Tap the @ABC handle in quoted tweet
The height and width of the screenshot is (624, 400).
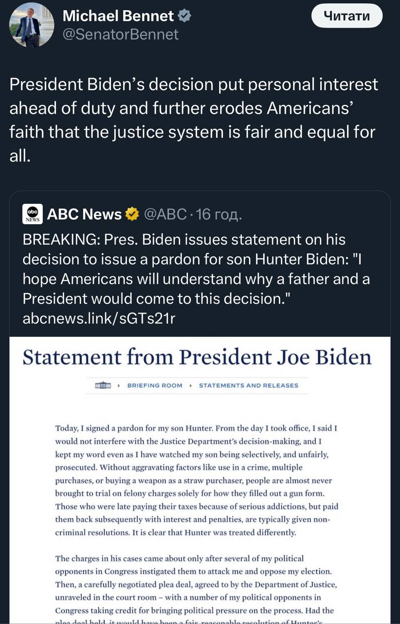(165, 214)
